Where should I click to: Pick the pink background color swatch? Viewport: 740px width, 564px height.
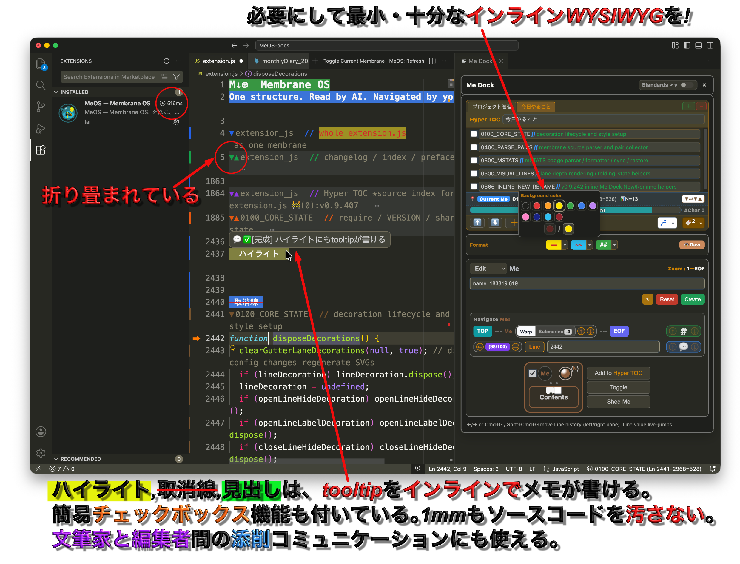pos(525,217)
